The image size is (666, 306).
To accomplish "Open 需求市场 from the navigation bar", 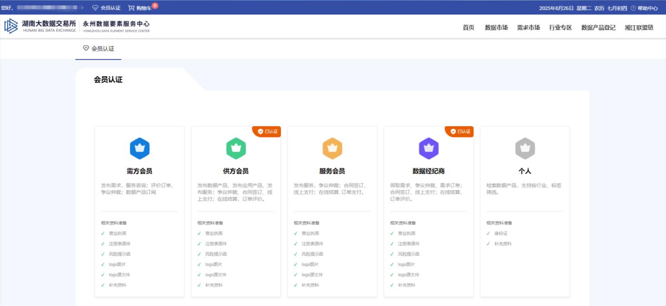I will 528,27.
